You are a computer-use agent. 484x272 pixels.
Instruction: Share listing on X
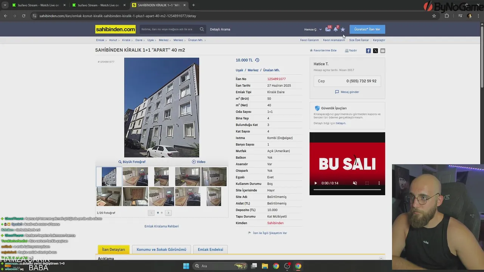tap(375, 51)
